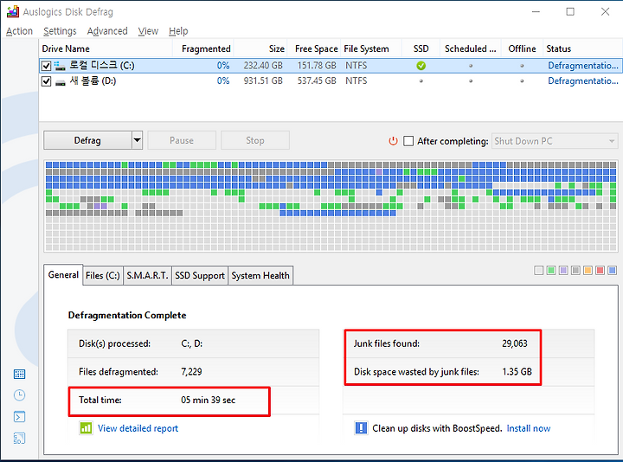Screen dimensions: 623x462
Task: Select the 232.40 GB size cell
Action: click(263, 66)
